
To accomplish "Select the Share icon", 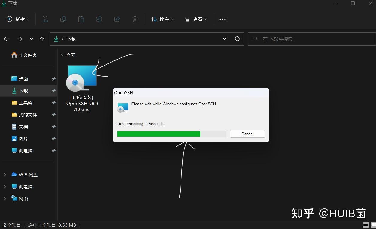I will tap(117, 19).
